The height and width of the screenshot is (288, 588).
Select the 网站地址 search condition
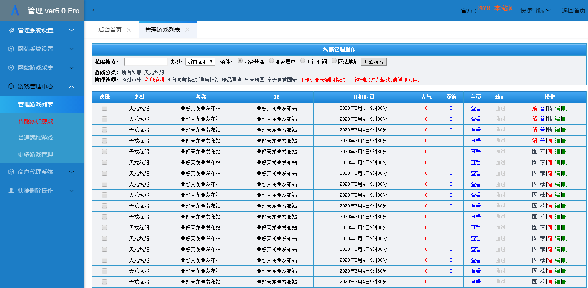point(334,61)
